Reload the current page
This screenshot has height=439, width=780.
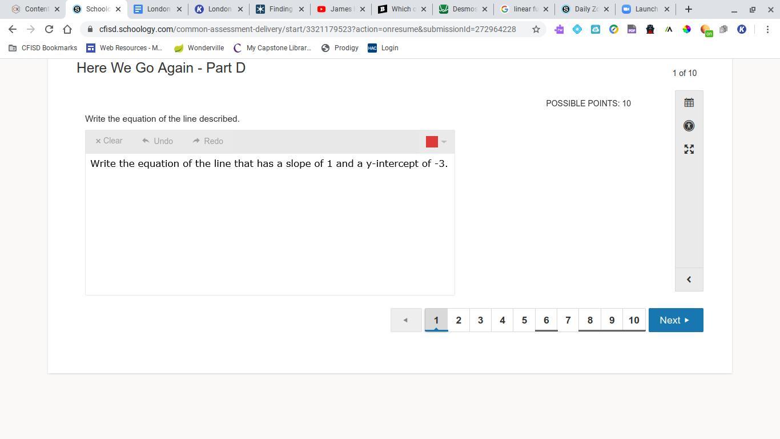coord(49,29)
